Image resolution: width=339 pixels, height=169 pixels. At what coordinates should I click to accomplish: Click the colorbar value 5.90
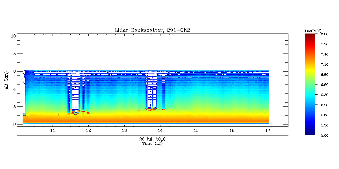324,105
